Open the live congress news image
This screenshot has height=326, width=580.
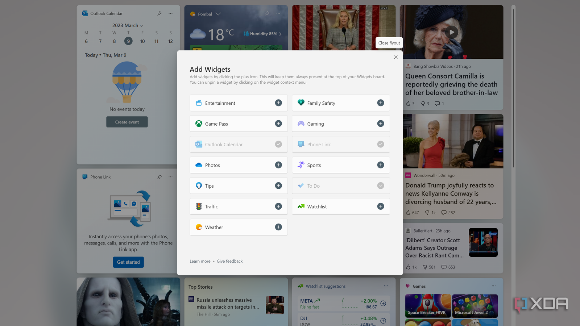click(344, 28)
